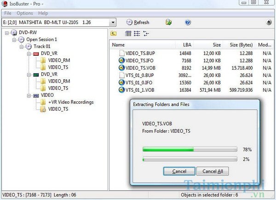Viewport: 276px width, 200px height.
Task: Select the VIDEO label in tree
Action: [47, 95]
